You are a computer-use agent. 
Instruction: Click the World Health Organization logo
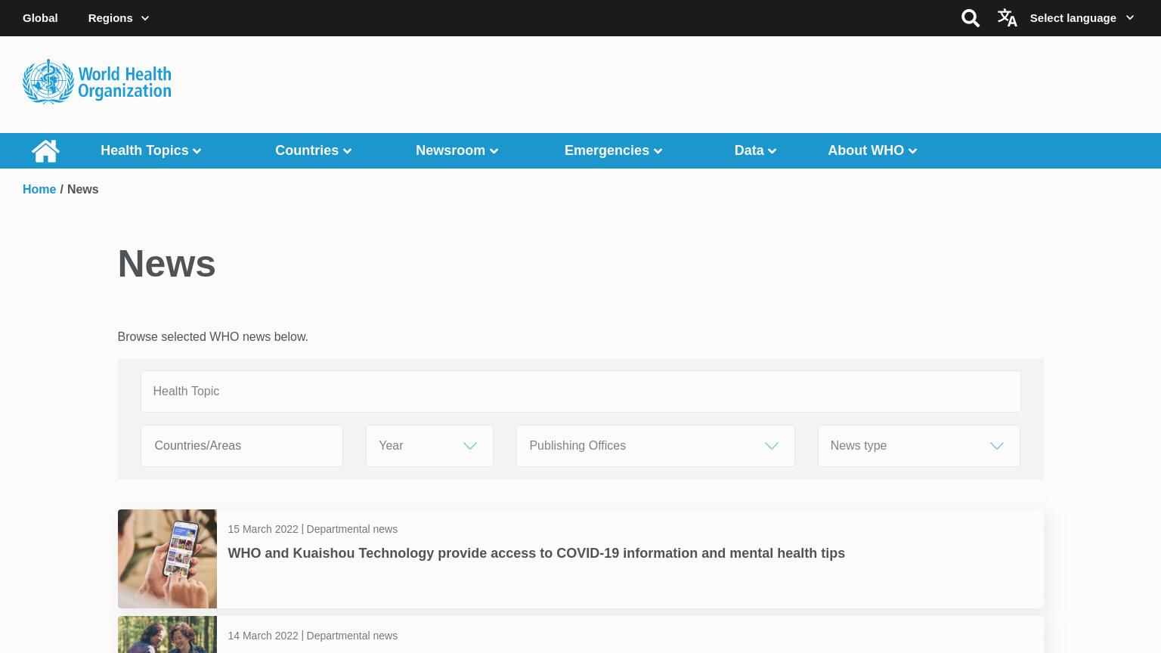97,82
